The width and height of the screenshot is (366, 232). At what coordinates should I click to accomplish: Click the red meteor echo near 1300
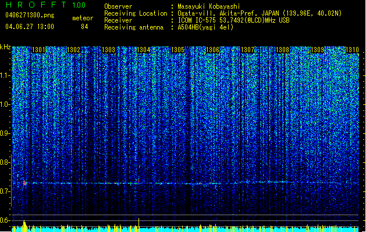24,183
